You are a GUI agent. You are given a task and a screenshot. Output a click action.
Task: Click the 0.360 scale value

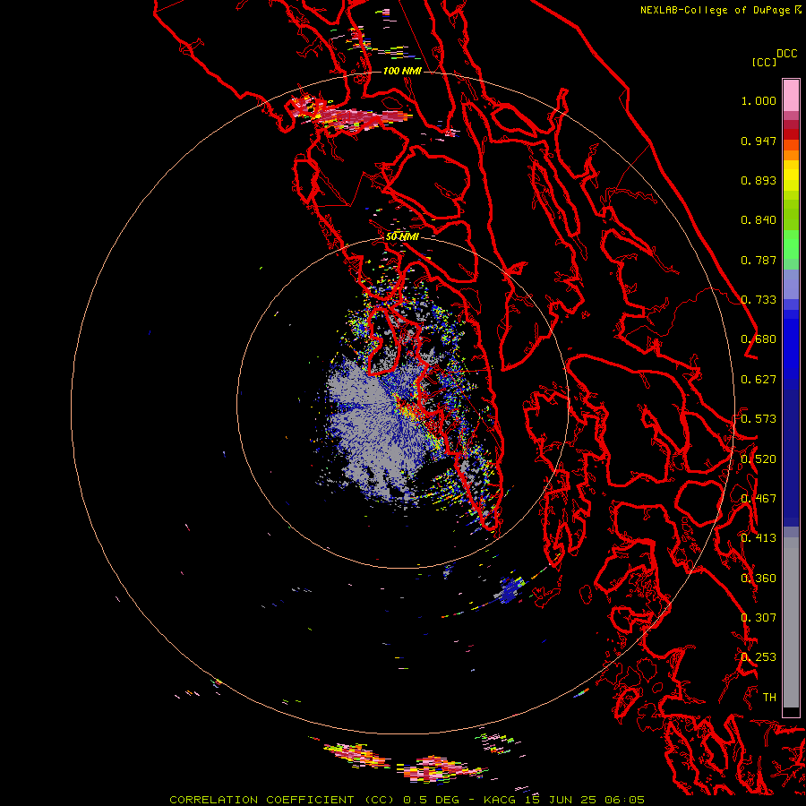(x=759, y=579)
